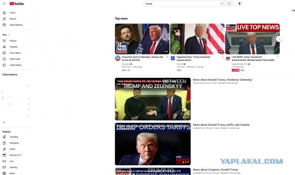Open 'News about Donald Trump, tariffs, and Canada'
Viewport: 295px width, 175px height.
click(x=221, y=125)
